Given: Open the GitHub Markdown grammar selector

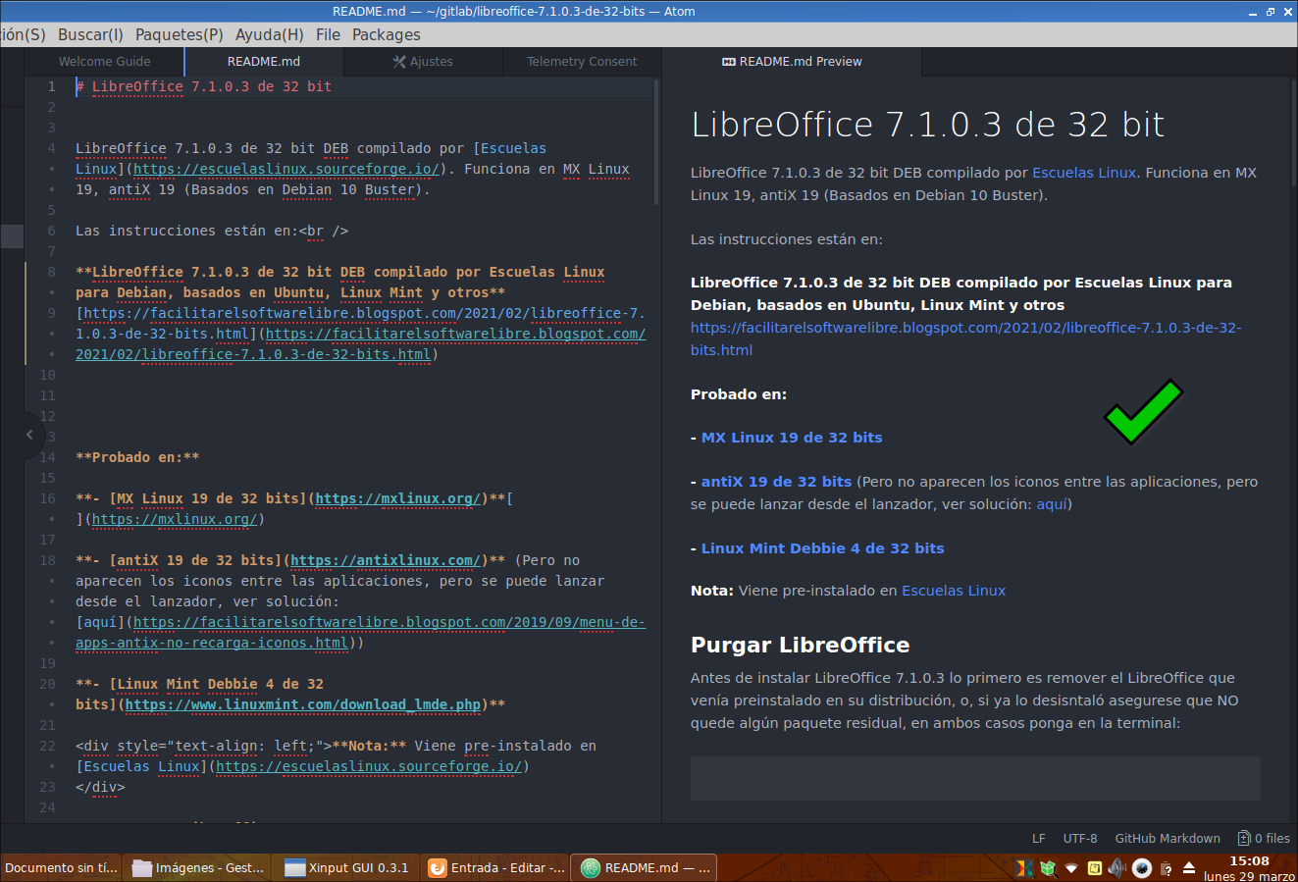Looking at the screenshot, I should pyautogui.click(x=1168, y=838).
